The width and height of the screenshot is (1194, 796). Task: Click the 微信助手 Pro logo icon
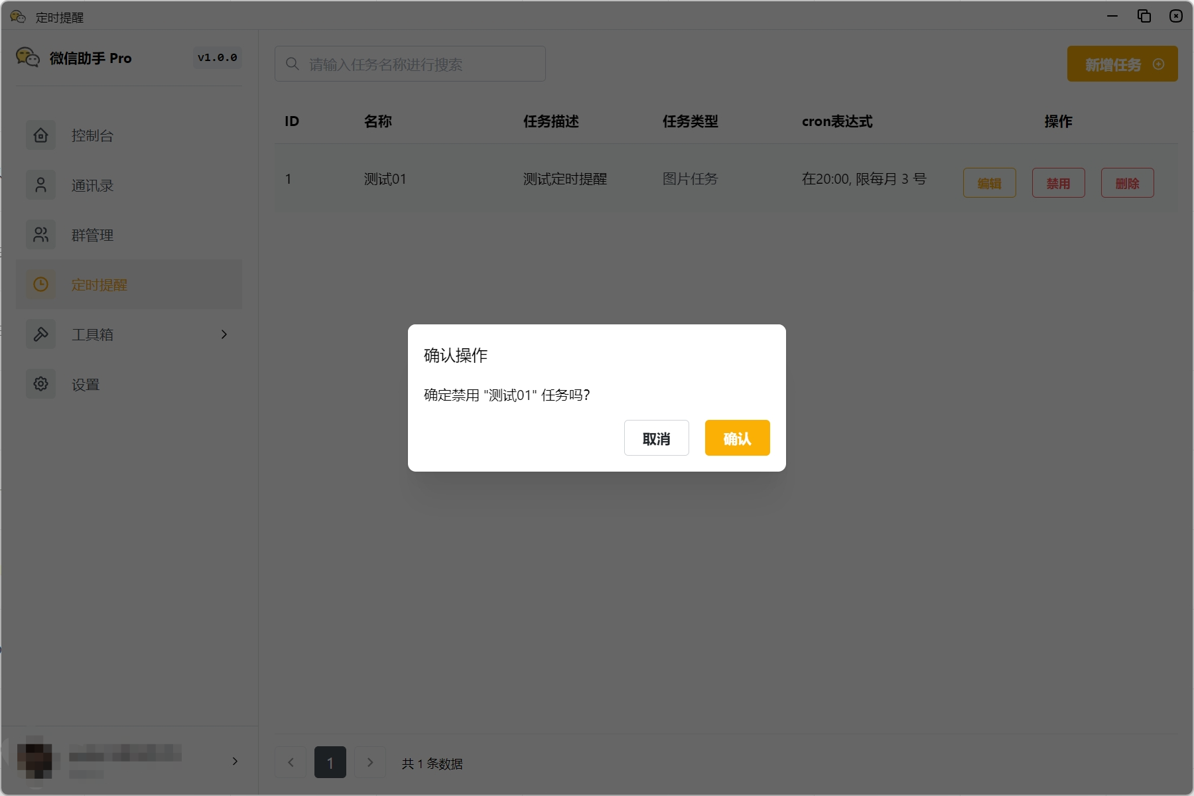(x=28, y=58)
